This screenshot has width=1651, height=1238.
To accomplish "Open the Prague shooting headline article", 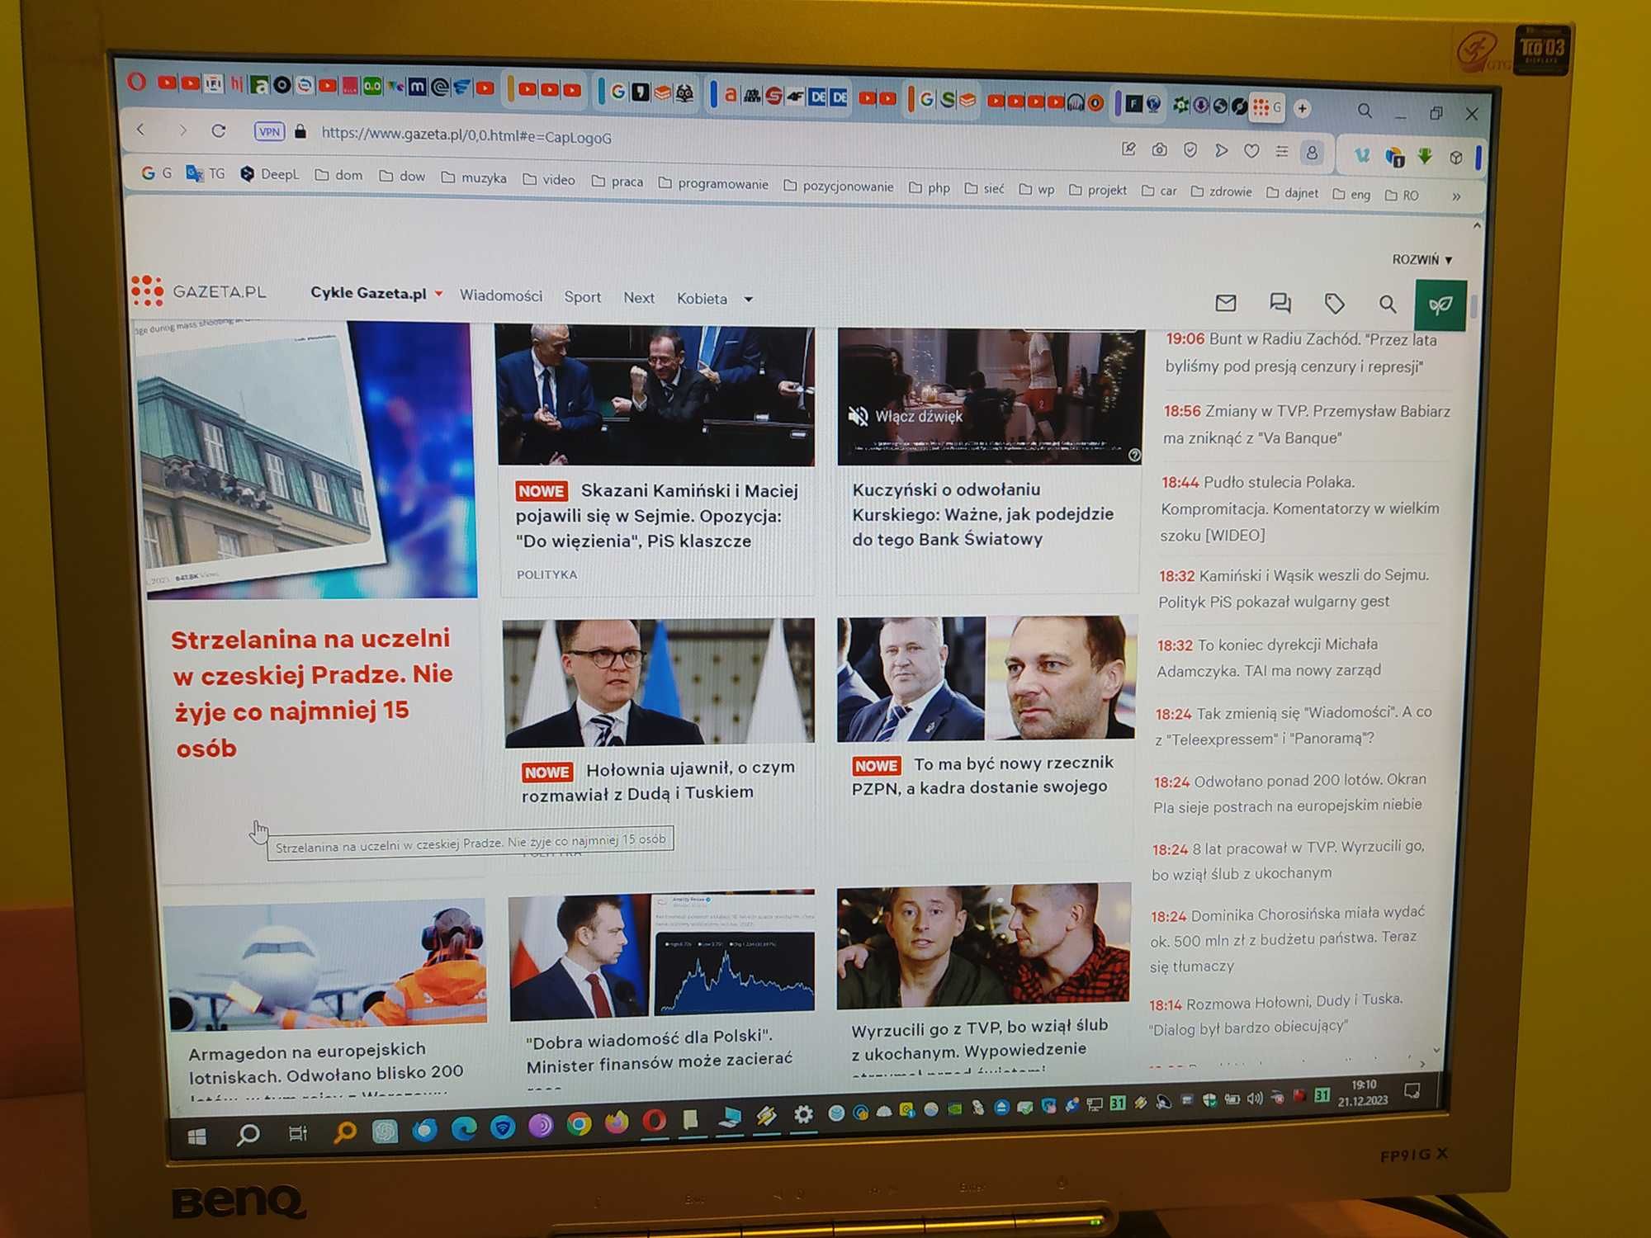I will (311, 692).
